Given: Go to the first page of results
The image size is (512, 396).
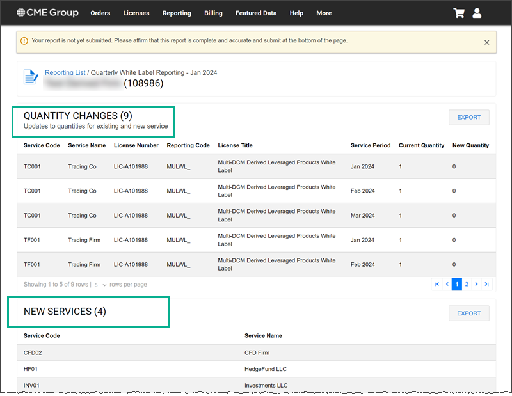Looking at the screenshot, I should click(x=437, y=284).
